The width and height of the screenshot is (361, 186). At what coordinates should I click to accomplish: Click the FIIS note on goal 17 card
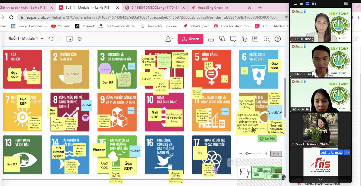click(x=200, y=153)
